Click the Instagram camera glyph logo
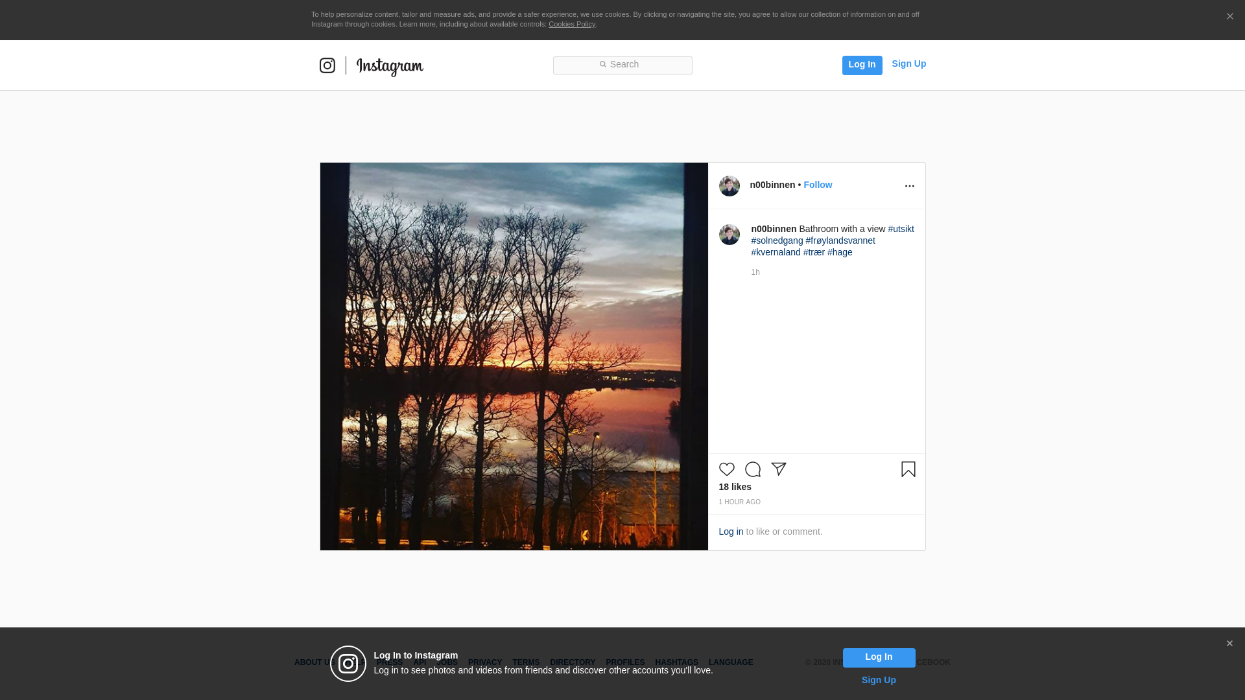 (327, 65)
